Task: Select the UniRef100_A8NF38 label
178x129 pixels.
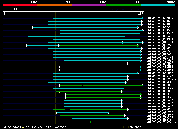Action: pos(160,116)
